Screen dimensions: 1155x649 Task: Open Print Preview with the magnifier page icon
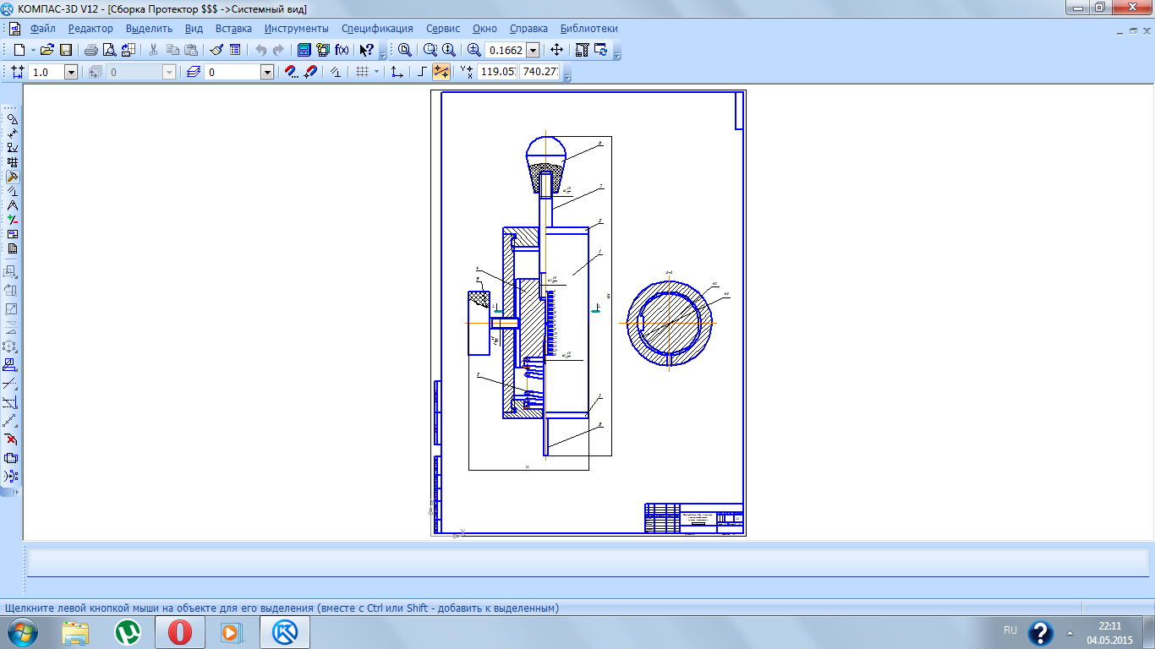(109, 50)
